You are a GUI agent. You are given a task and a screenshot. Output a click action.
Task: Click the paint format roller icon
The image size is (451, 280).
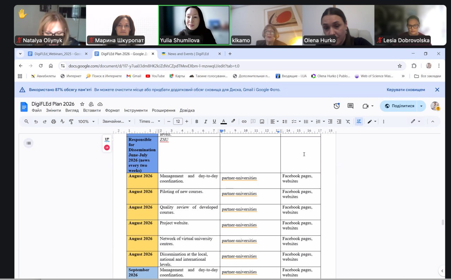[x=71, y=121]
